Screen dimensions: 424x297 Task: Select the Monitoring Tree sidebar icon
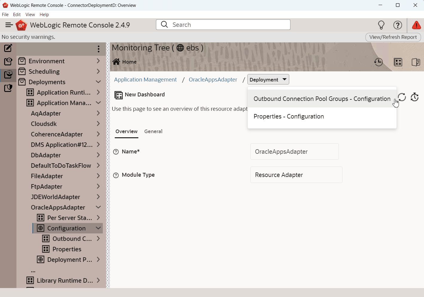click(x=8, y=74)
